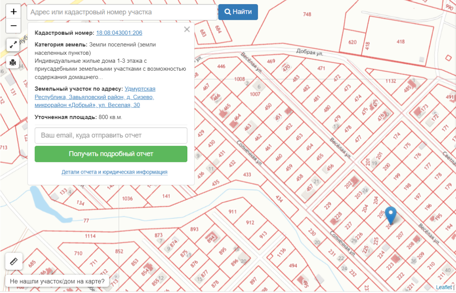
Task: Open the Leaflet attribution link
Action: point(443,287)
